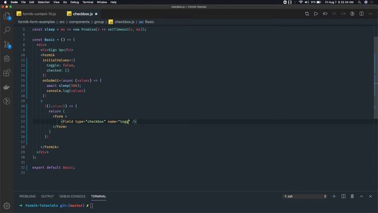Viewport: 378px width, 213px height.
Task: Open the Go menu
Action: (x=65, y=2)
